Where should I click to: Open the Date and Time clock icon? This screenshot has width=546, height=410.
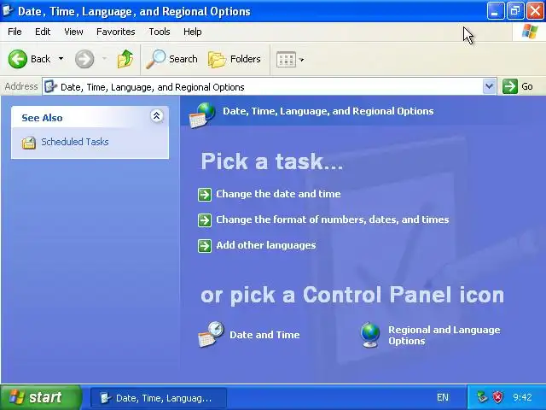point(211,334)
